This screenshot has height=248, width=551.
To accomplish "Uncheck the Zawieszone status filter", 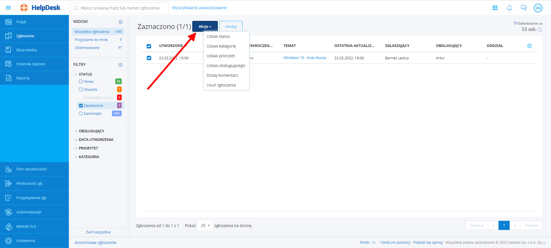I will coord(81,106).
